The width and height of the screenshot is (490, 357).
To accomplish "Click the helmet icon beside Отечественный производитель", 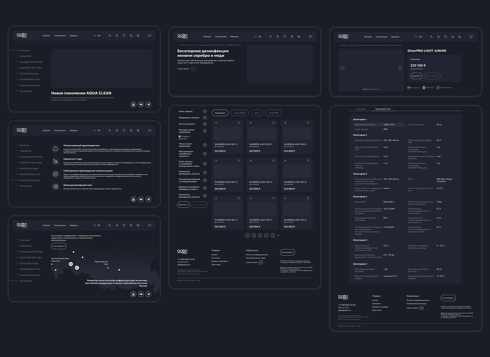I will [x=55, y=148].
